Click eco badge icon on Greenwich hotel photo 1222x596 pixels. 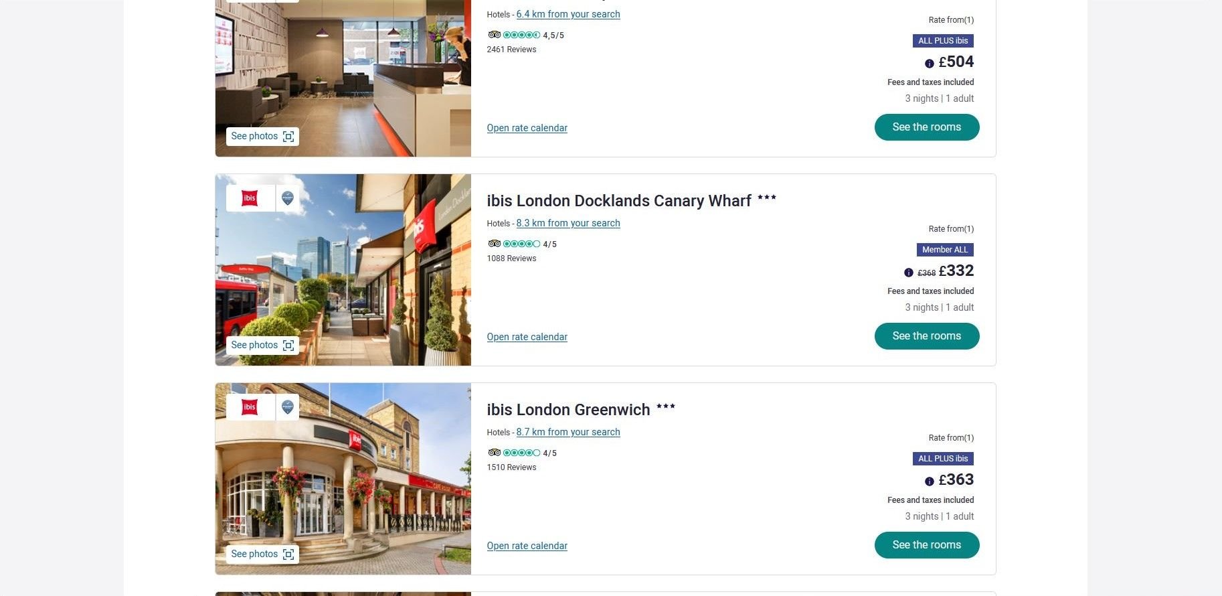pyautogui.click(x=288, y=407)
